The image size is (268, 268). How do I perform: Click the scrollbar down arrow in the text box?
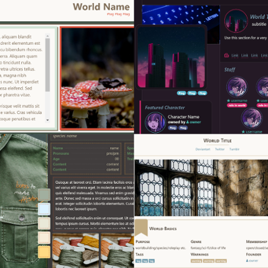tap(47, 120)
